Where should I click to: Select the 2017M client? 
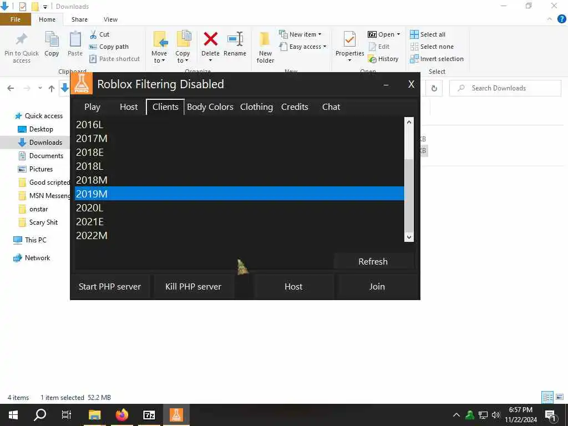(239, 138)
